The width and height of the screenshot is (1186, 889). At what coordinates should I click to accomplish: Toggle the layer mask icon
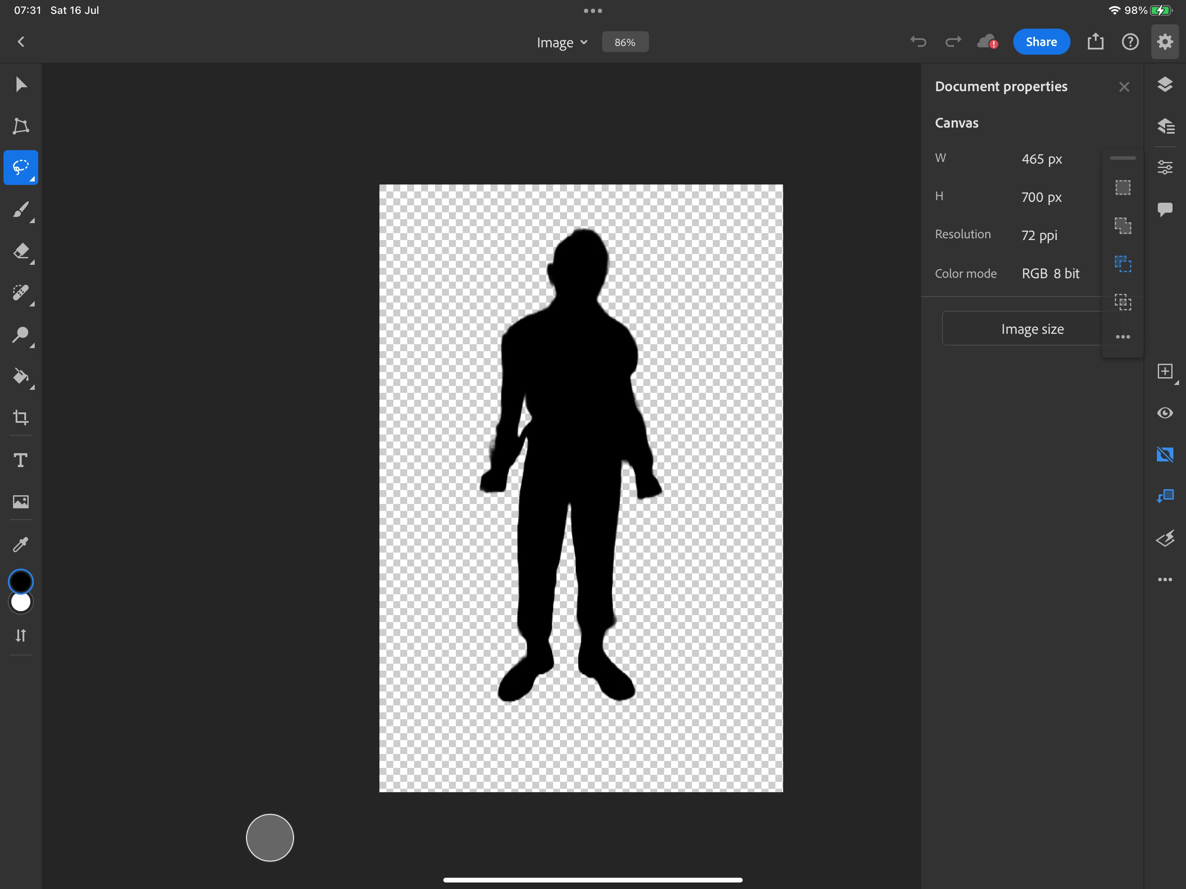[x=1165, y=454]
